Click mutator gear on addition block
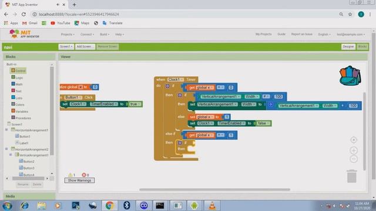The width and height of the screenshot is (376, 211). [x=270, y=104]
